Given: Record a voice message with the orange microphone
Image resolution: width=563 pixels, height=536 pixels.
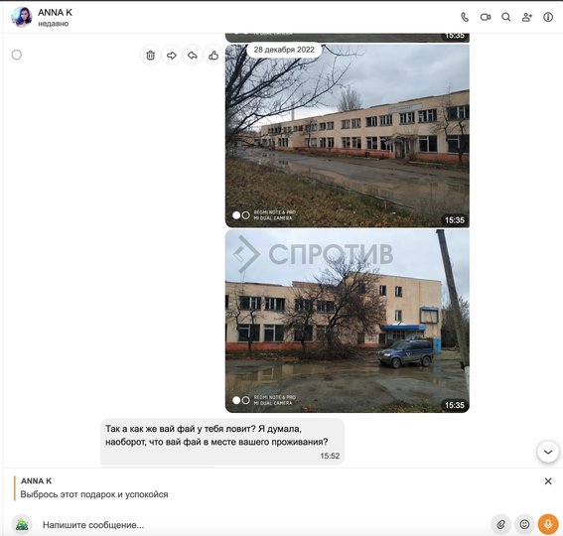Looking at the screenshot, I should [548, 524].
